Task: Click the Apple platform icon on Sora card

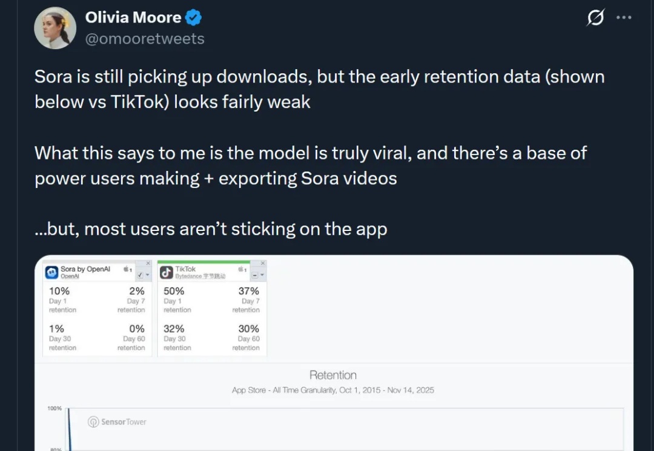Action: click(x=127, y=269)
